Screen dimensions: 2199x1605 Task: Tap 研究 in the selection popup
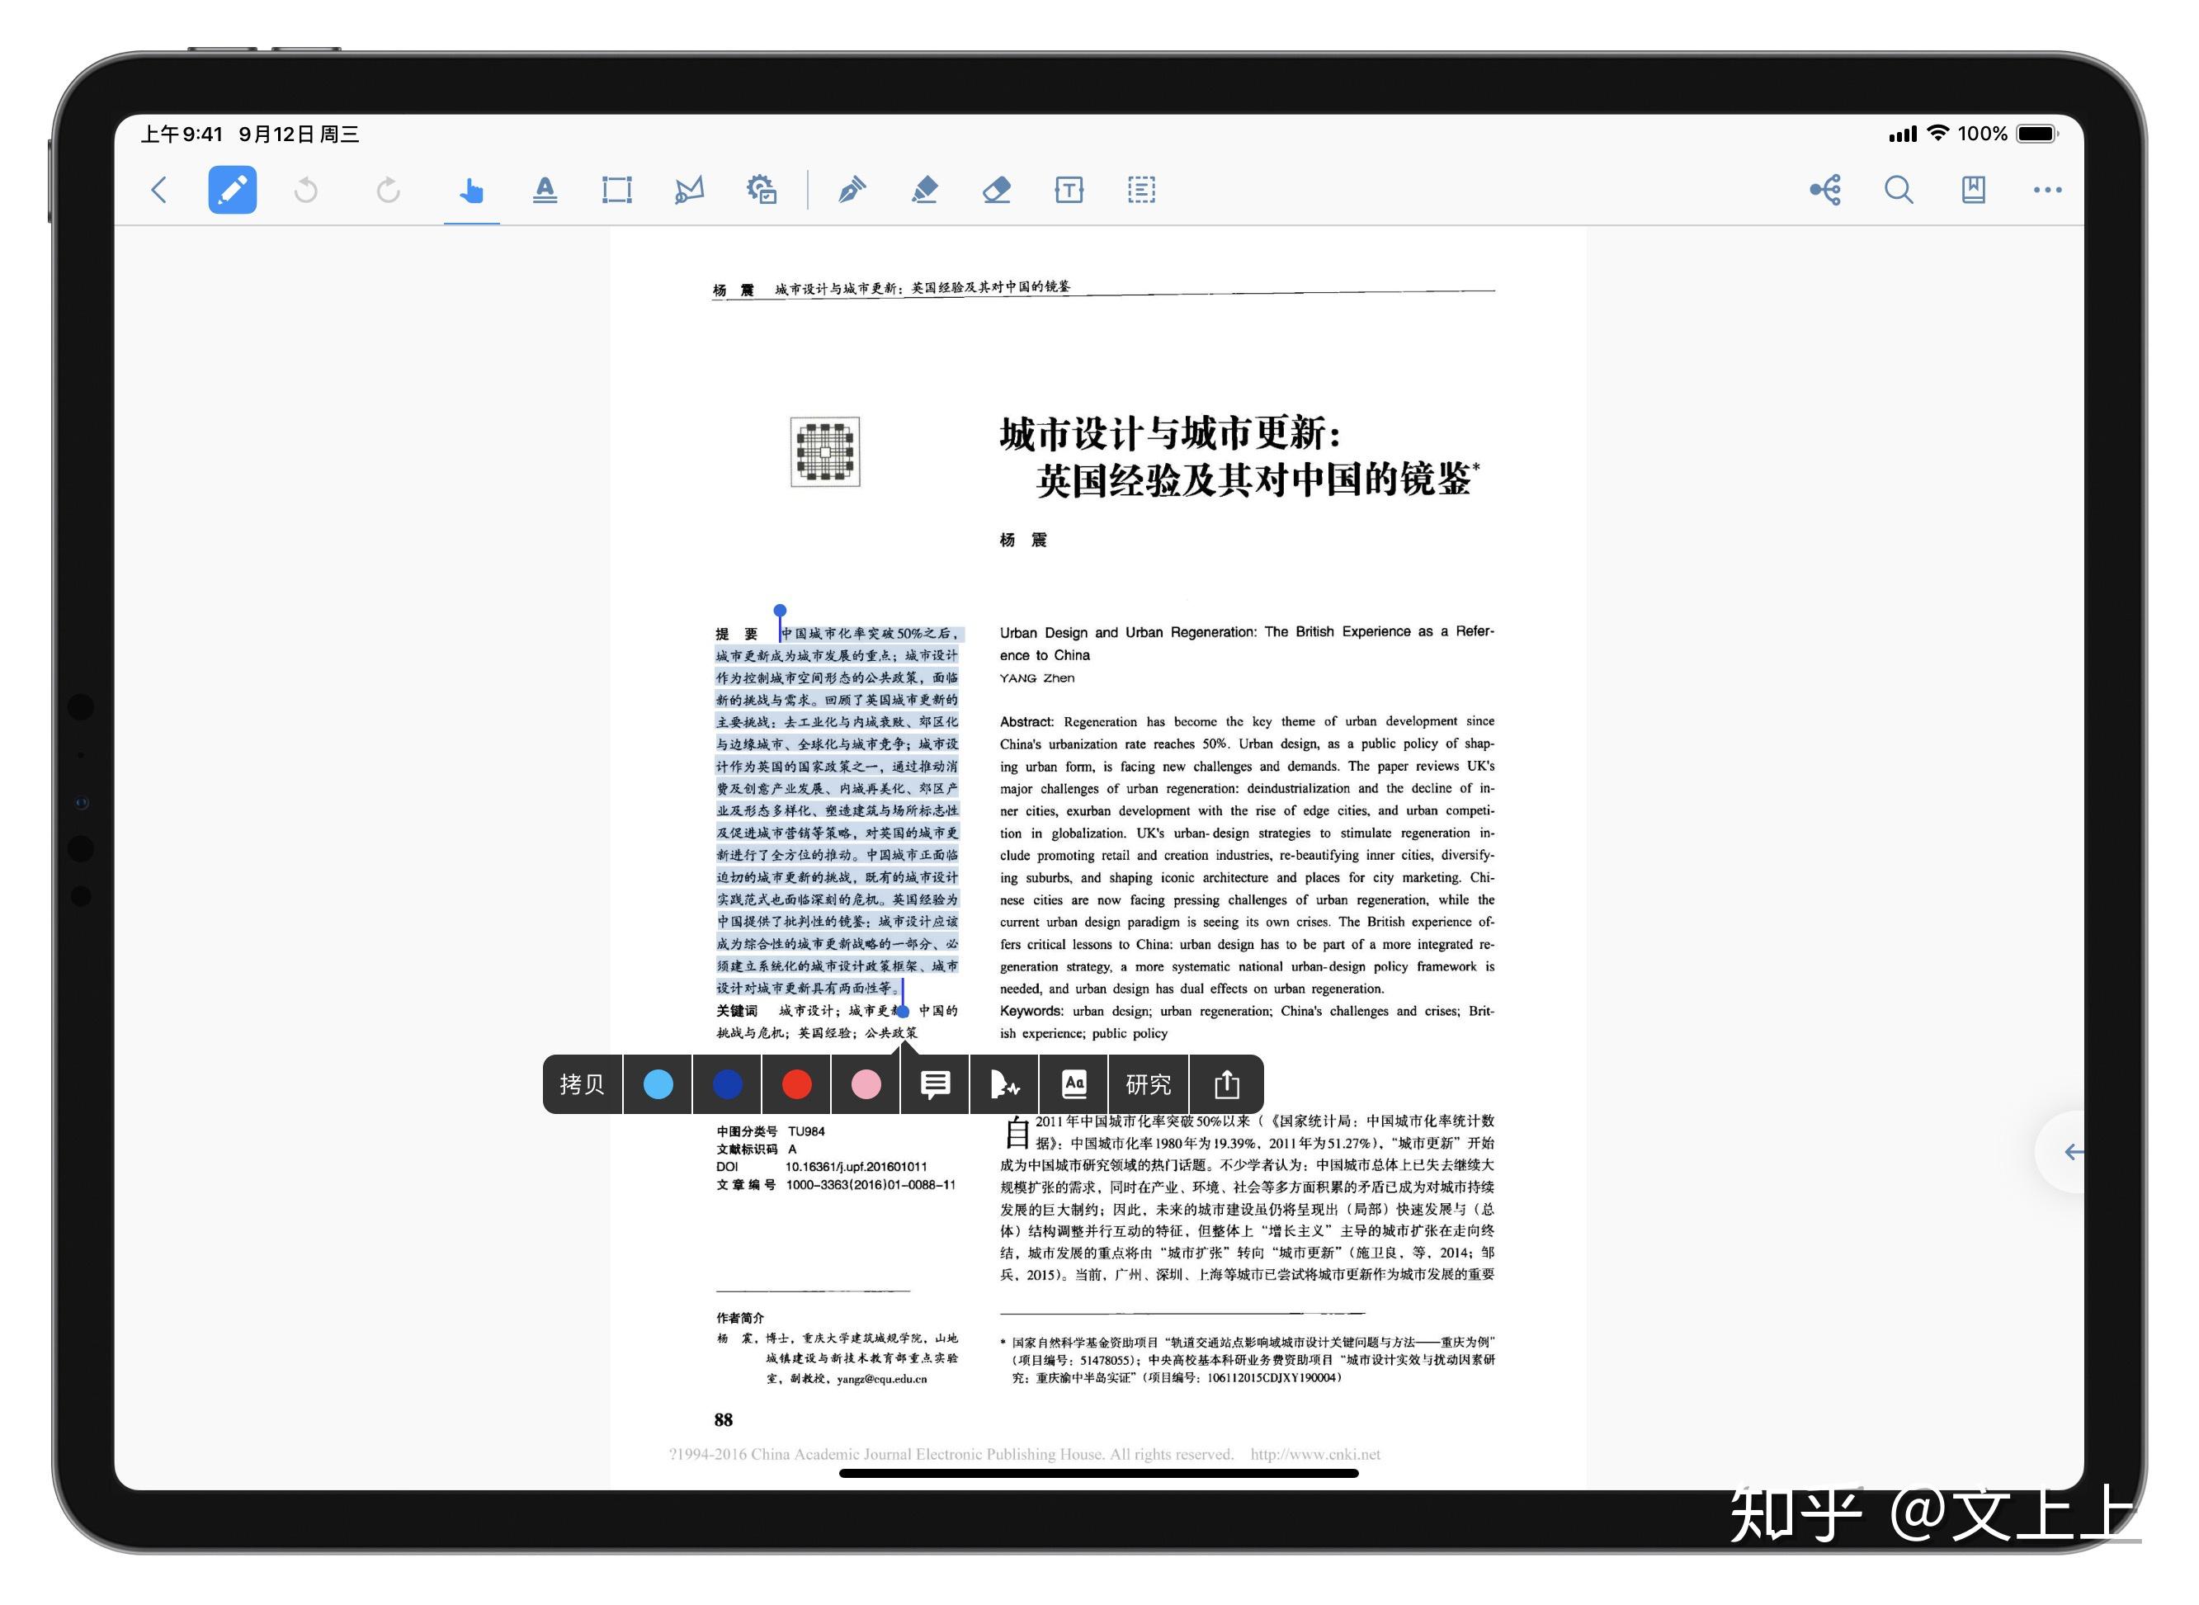point(1148,1084)
